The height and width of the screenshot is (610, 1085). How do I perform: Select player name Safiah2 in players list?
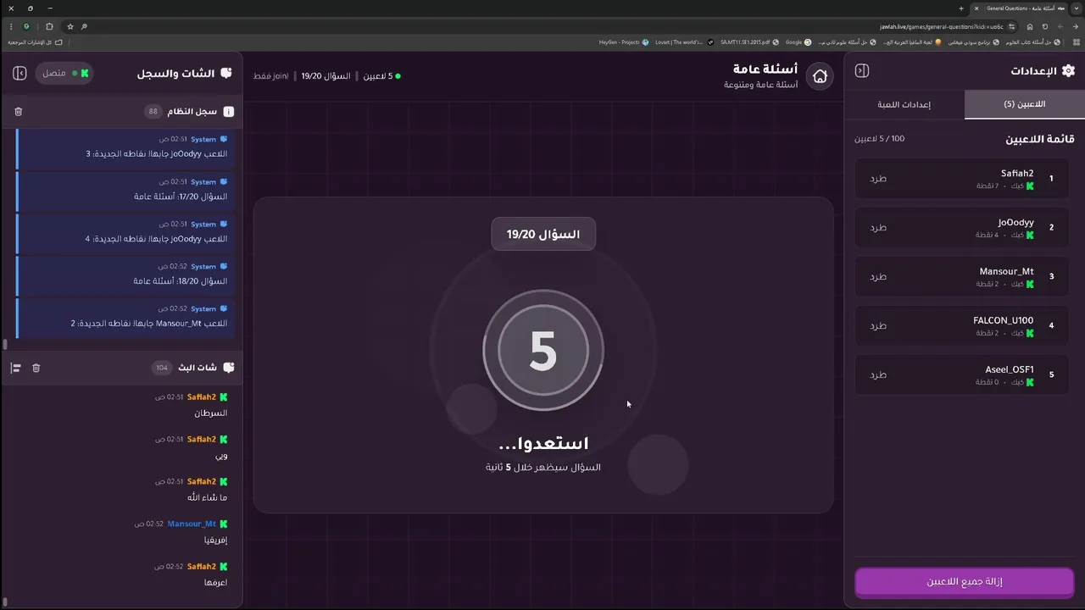pyautogui.click(x=1016, y=174)
